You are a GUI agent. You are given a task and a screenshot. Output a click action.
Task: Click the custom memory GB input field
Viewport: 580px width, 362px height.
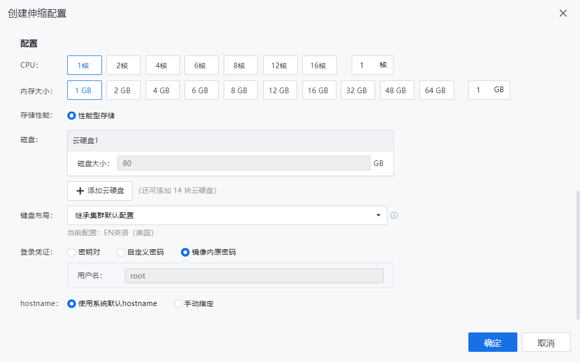click(481, 90)
